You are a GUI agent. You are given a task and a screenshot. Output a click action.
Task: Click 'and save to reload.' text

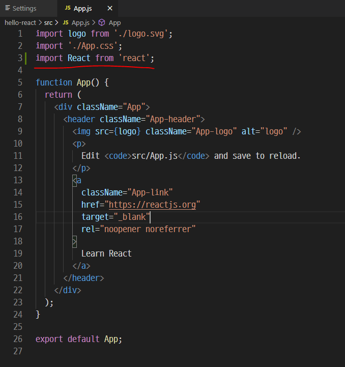[x=257, y=156]
